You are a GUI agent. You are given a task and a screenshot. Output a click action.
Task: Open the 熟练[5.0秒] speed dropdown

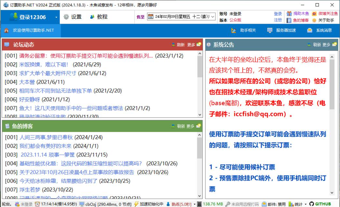[x=194, y=204]
